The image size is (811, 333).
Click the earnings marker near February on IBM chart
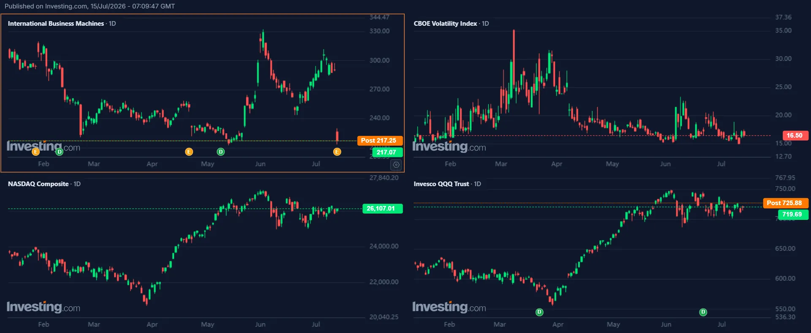36,152
